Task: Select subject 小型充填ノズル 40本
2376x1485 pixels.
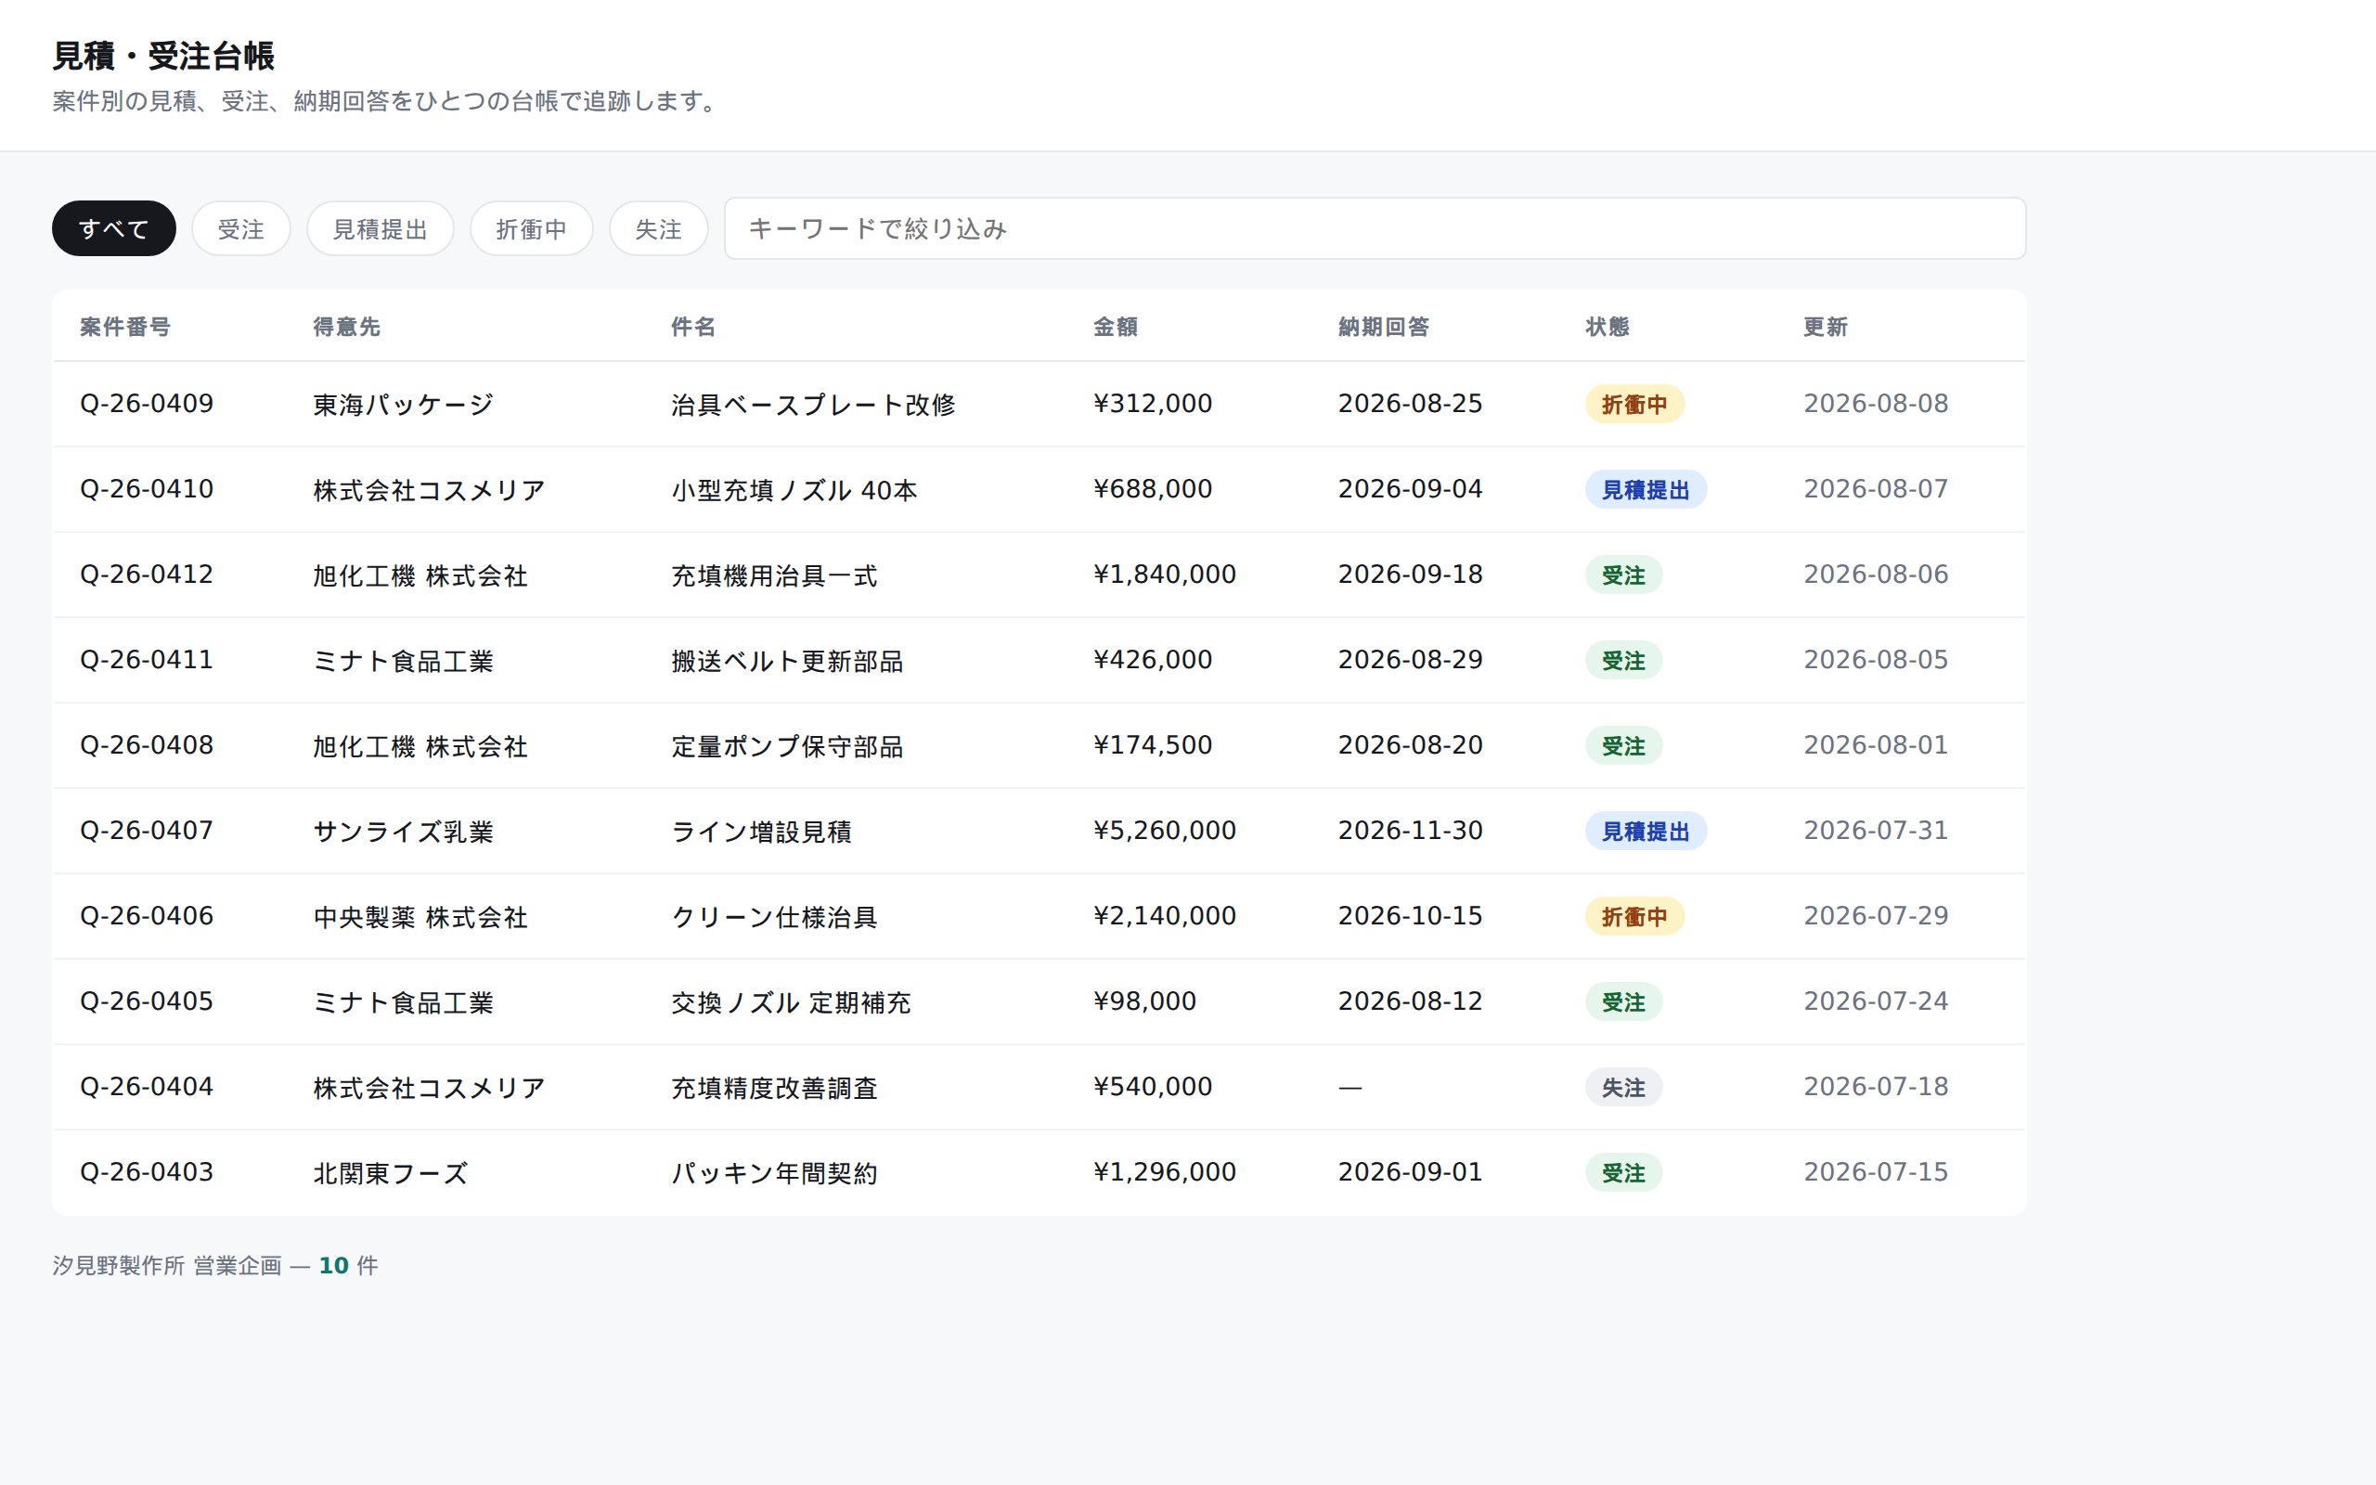Action: [x=794, y=489]
